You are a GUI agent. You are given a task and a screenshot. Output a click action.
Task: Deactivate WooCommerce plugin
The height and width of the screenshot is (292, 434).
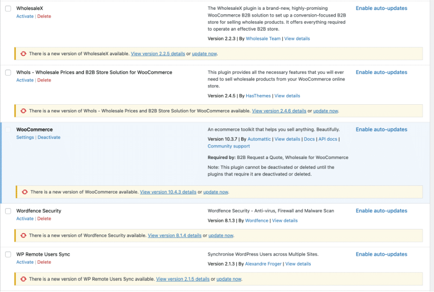tap(49, 137)
